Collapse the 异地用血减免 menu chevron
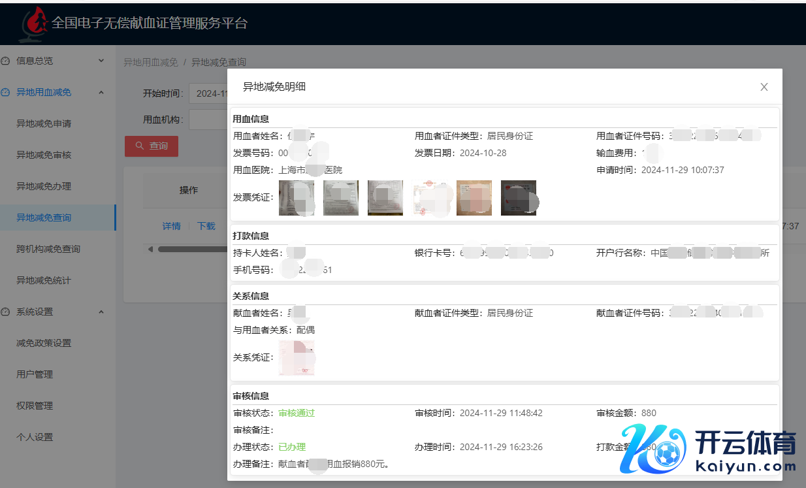 [x=101, y=92]
